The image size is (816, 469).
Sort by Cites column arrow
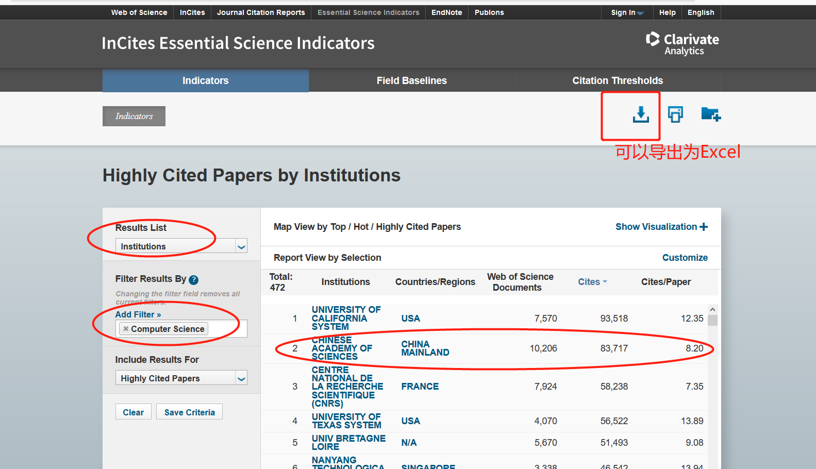pos(605,282)
